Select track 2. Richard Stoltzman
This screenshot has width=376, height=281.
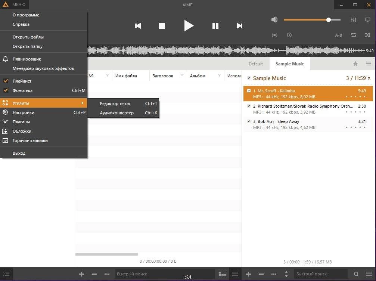point(308,109)
